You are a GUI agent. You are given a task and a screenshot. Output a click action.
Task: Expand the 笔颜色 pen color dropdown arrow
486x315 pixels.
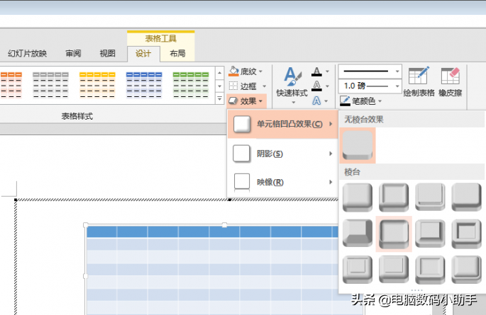[x=380, y=101]
